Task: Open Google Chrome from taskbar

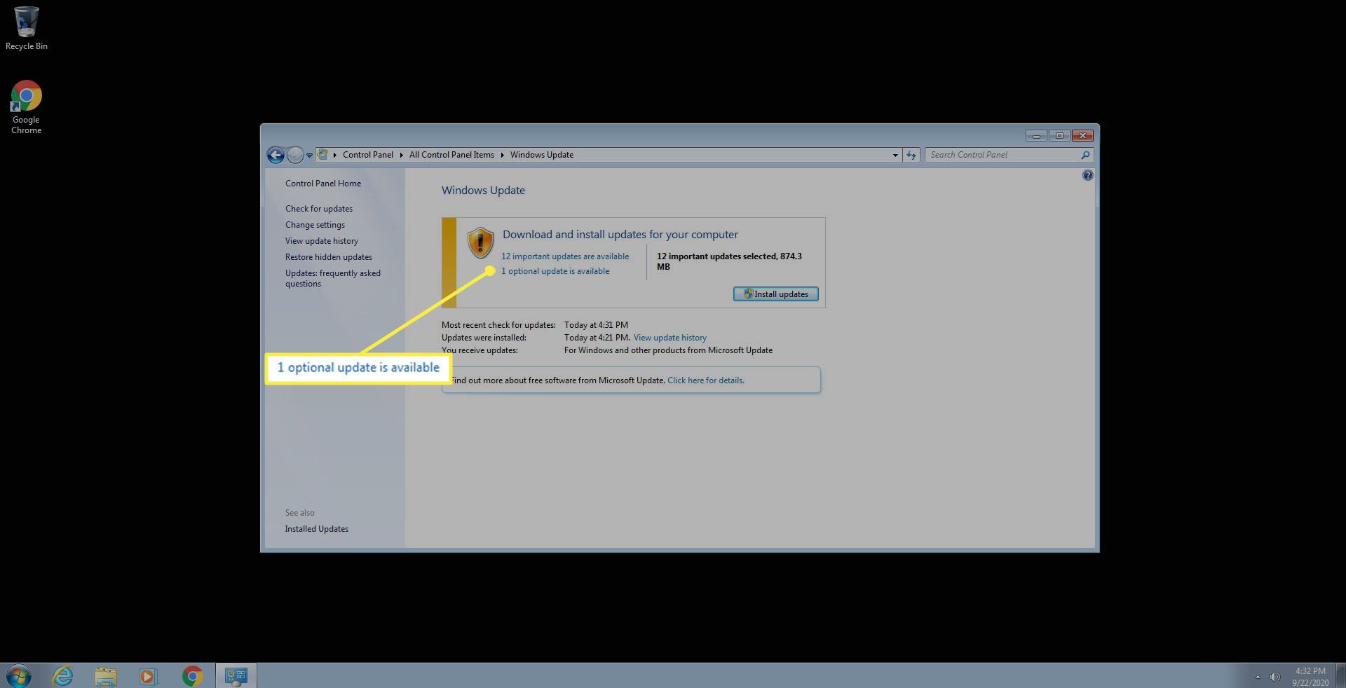Action: tap(192, 676)
